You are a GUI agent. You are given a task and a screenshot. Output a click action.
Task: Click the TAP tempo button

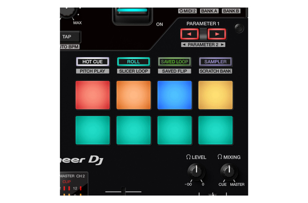pyautogui.click(x=70, y=37)
